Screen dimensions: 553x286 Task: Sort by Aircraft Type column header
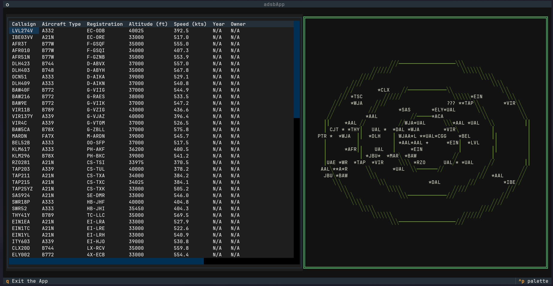click(x=61, y=24)
